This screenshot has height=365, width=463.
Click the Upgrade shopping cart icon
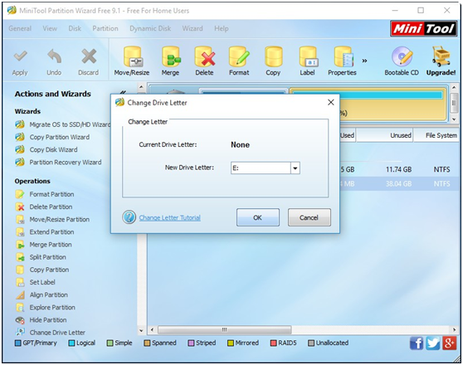[441, 56]
